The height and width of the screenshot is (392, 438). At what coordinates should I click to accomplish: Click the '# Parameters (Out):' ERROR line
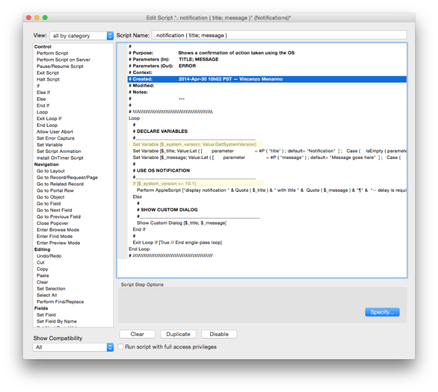point(267,66)
